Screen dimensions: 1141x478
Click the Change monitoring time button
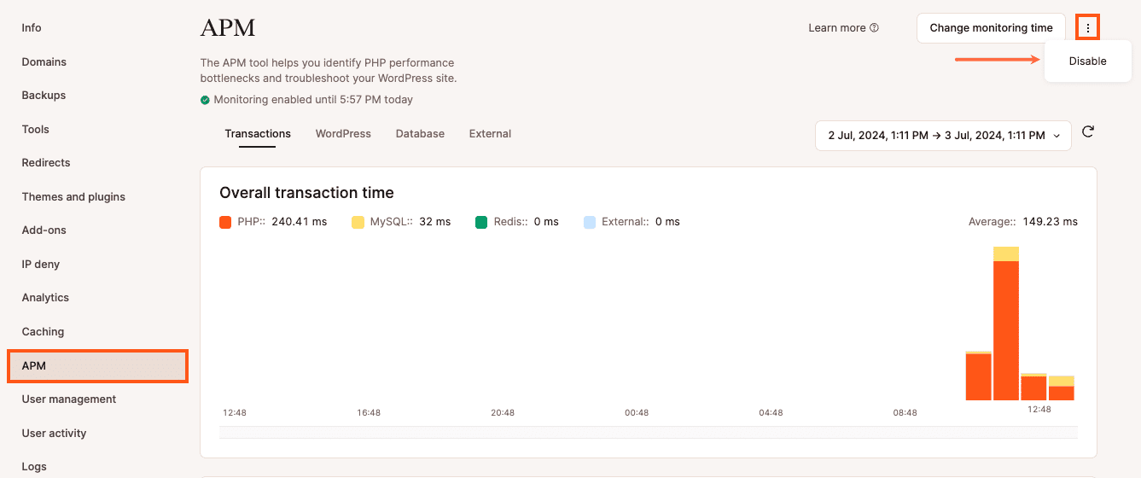tap(991, 28)
